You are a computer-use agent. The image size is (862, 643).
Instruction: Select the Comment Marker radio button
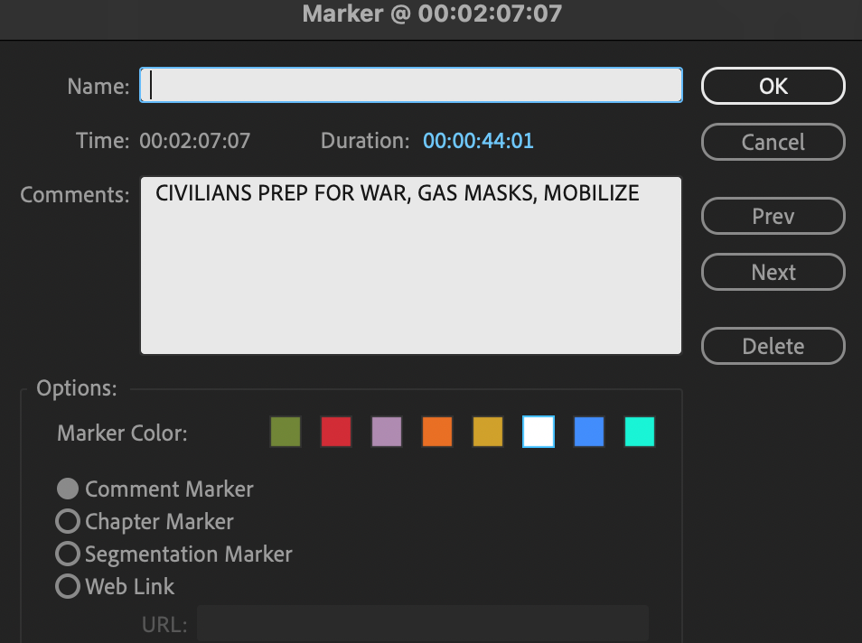pyautogui.click(x=68, y=489)
